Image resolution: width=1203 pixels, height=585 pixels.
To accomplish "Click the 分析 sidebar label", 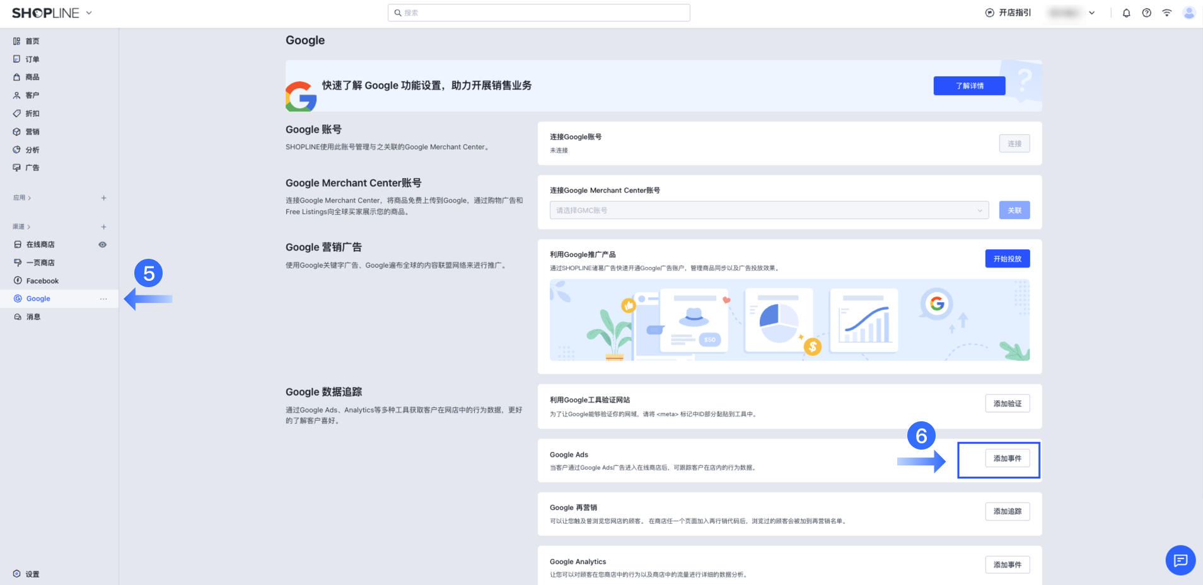I will tap(33, 150).
